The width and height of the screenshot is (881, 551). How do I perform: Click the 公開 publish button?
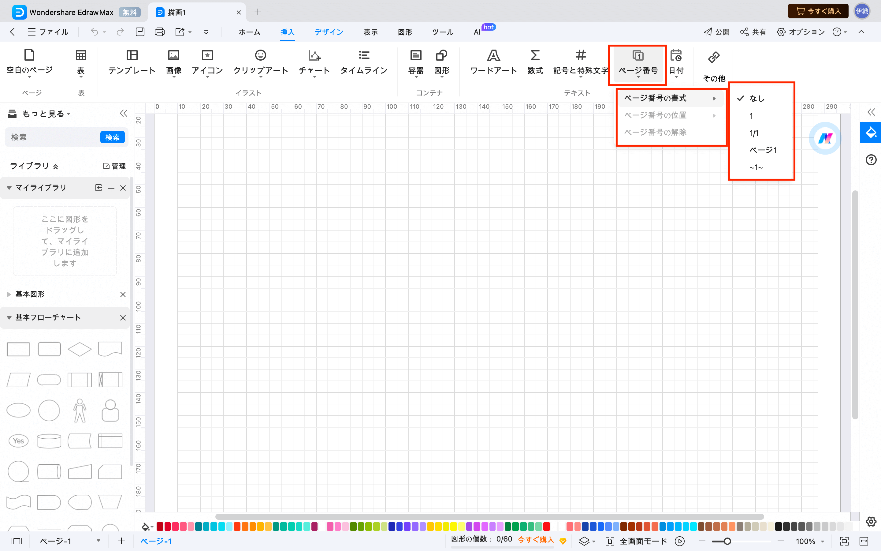(716, 32)
